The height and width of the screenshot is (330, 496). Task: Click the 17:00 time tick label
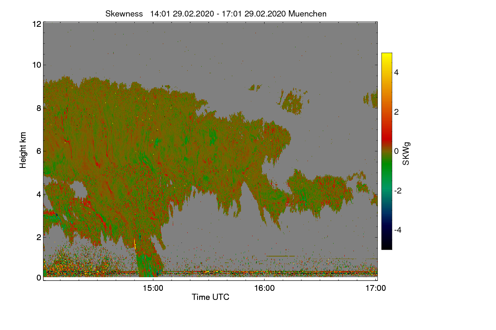(x=376, y=289)
